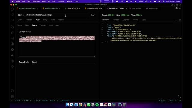Screen dimensions: 192x108
Task: Select OAuth 2 auth type
Action: pyautogui.click(x=43, y=25)
